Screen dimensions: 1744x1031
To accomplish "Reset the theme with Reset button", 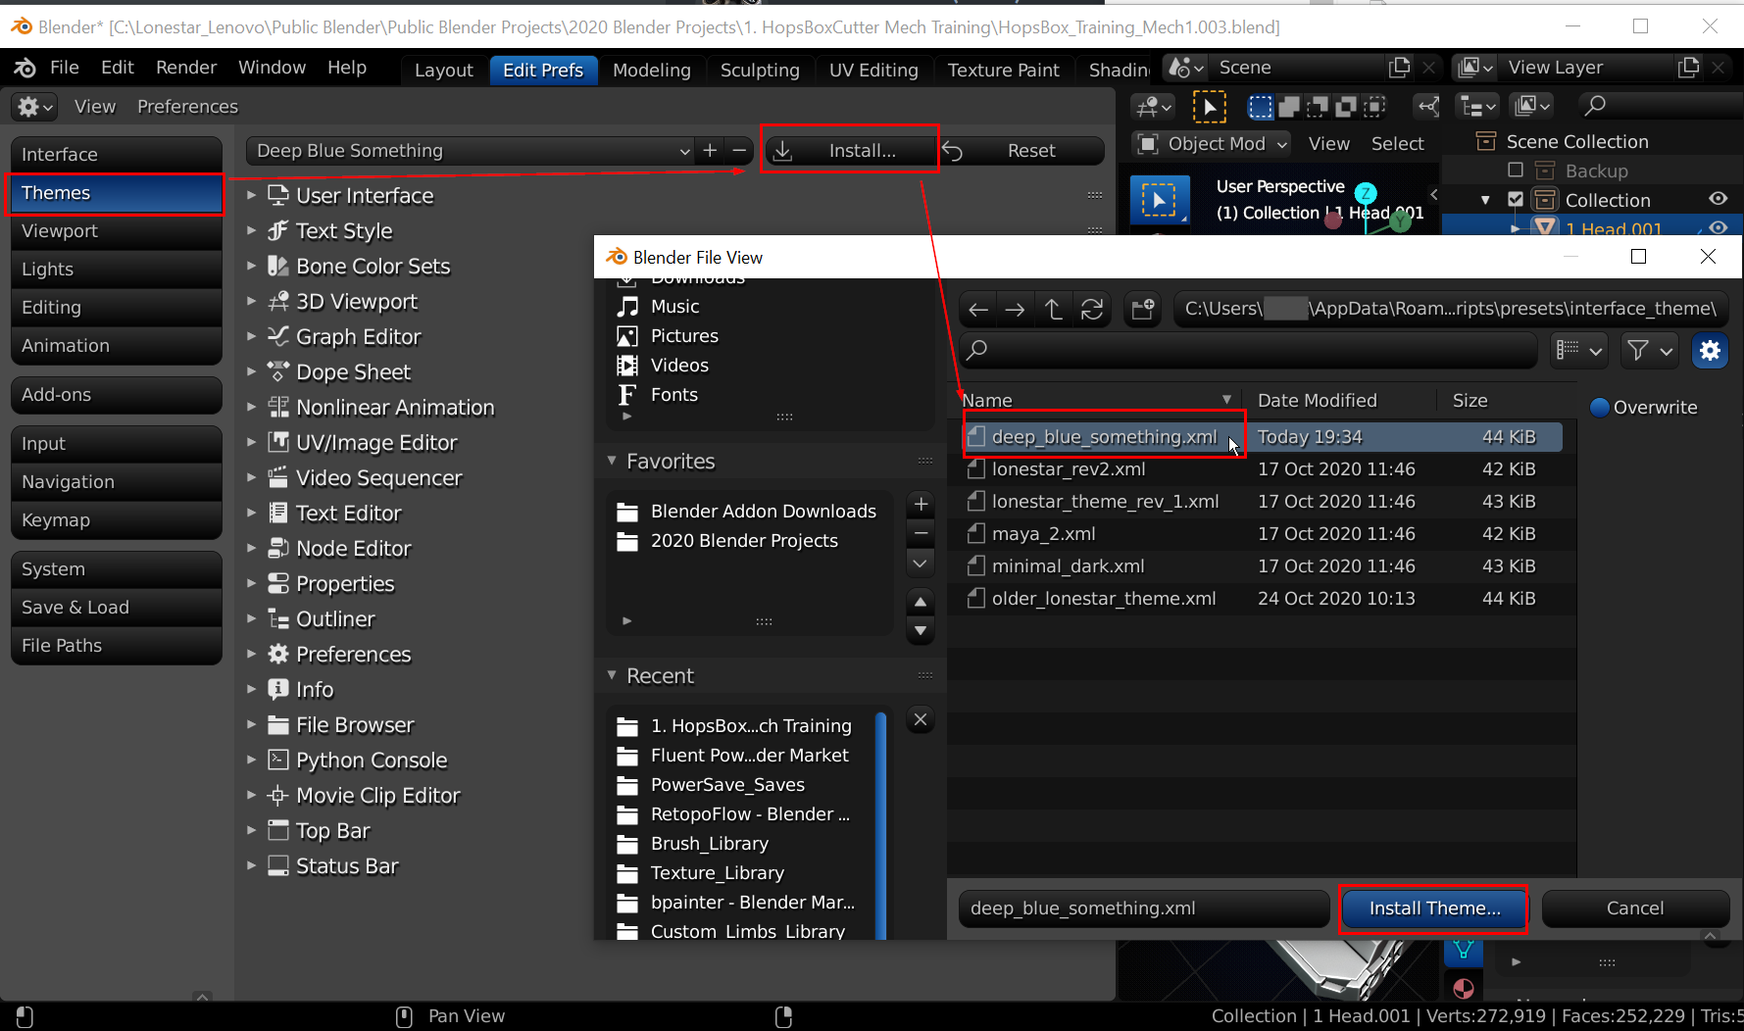I will coord(1021,151).
